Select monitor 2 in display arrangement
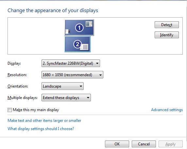 [77, 44]
